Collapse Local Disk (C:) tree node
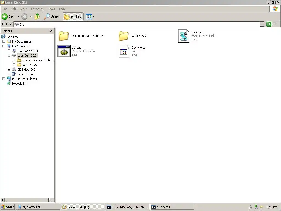Screen dimensions: 281x211 point(9,55)
